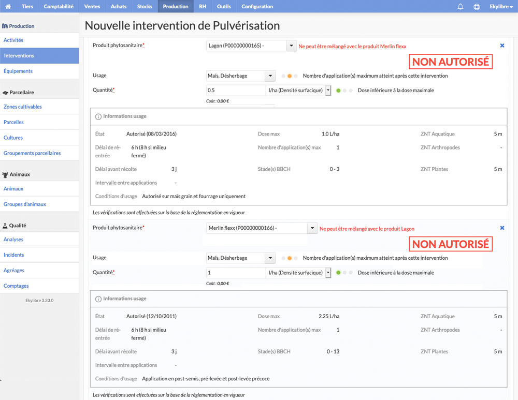Open Cultures link

(x=13, y=138)
